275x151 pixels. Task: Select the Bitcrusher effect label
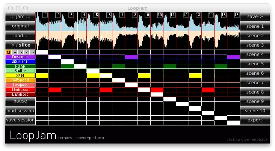pyautogui.click(x=20, y=61)
